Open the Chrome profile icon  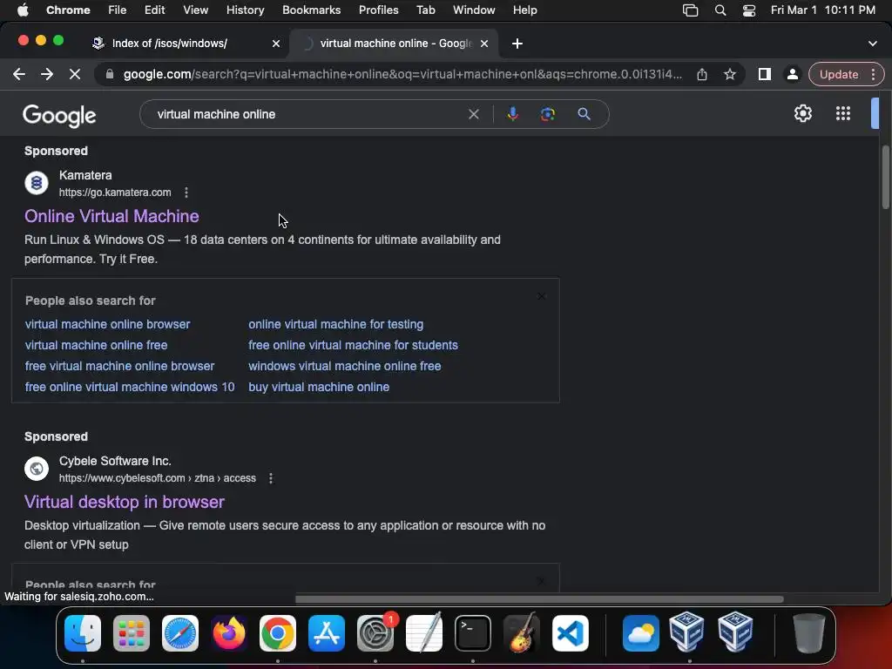click(x=792, y=74)
